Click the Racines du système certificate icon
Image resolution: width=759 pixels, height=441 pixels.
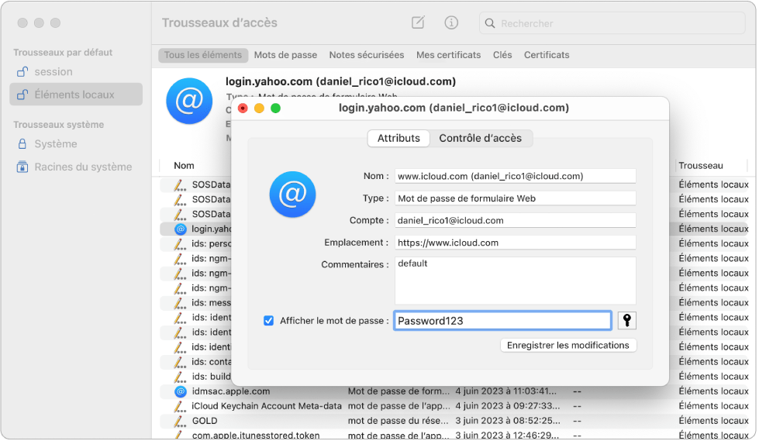coord(23,167)
